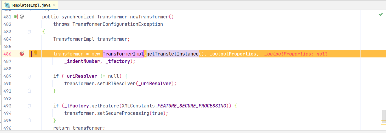The height and width of the screenshot is (133, 386).
Task: Click the implements-method gutter icon on line 481
Action: click(x=16, y=17)
